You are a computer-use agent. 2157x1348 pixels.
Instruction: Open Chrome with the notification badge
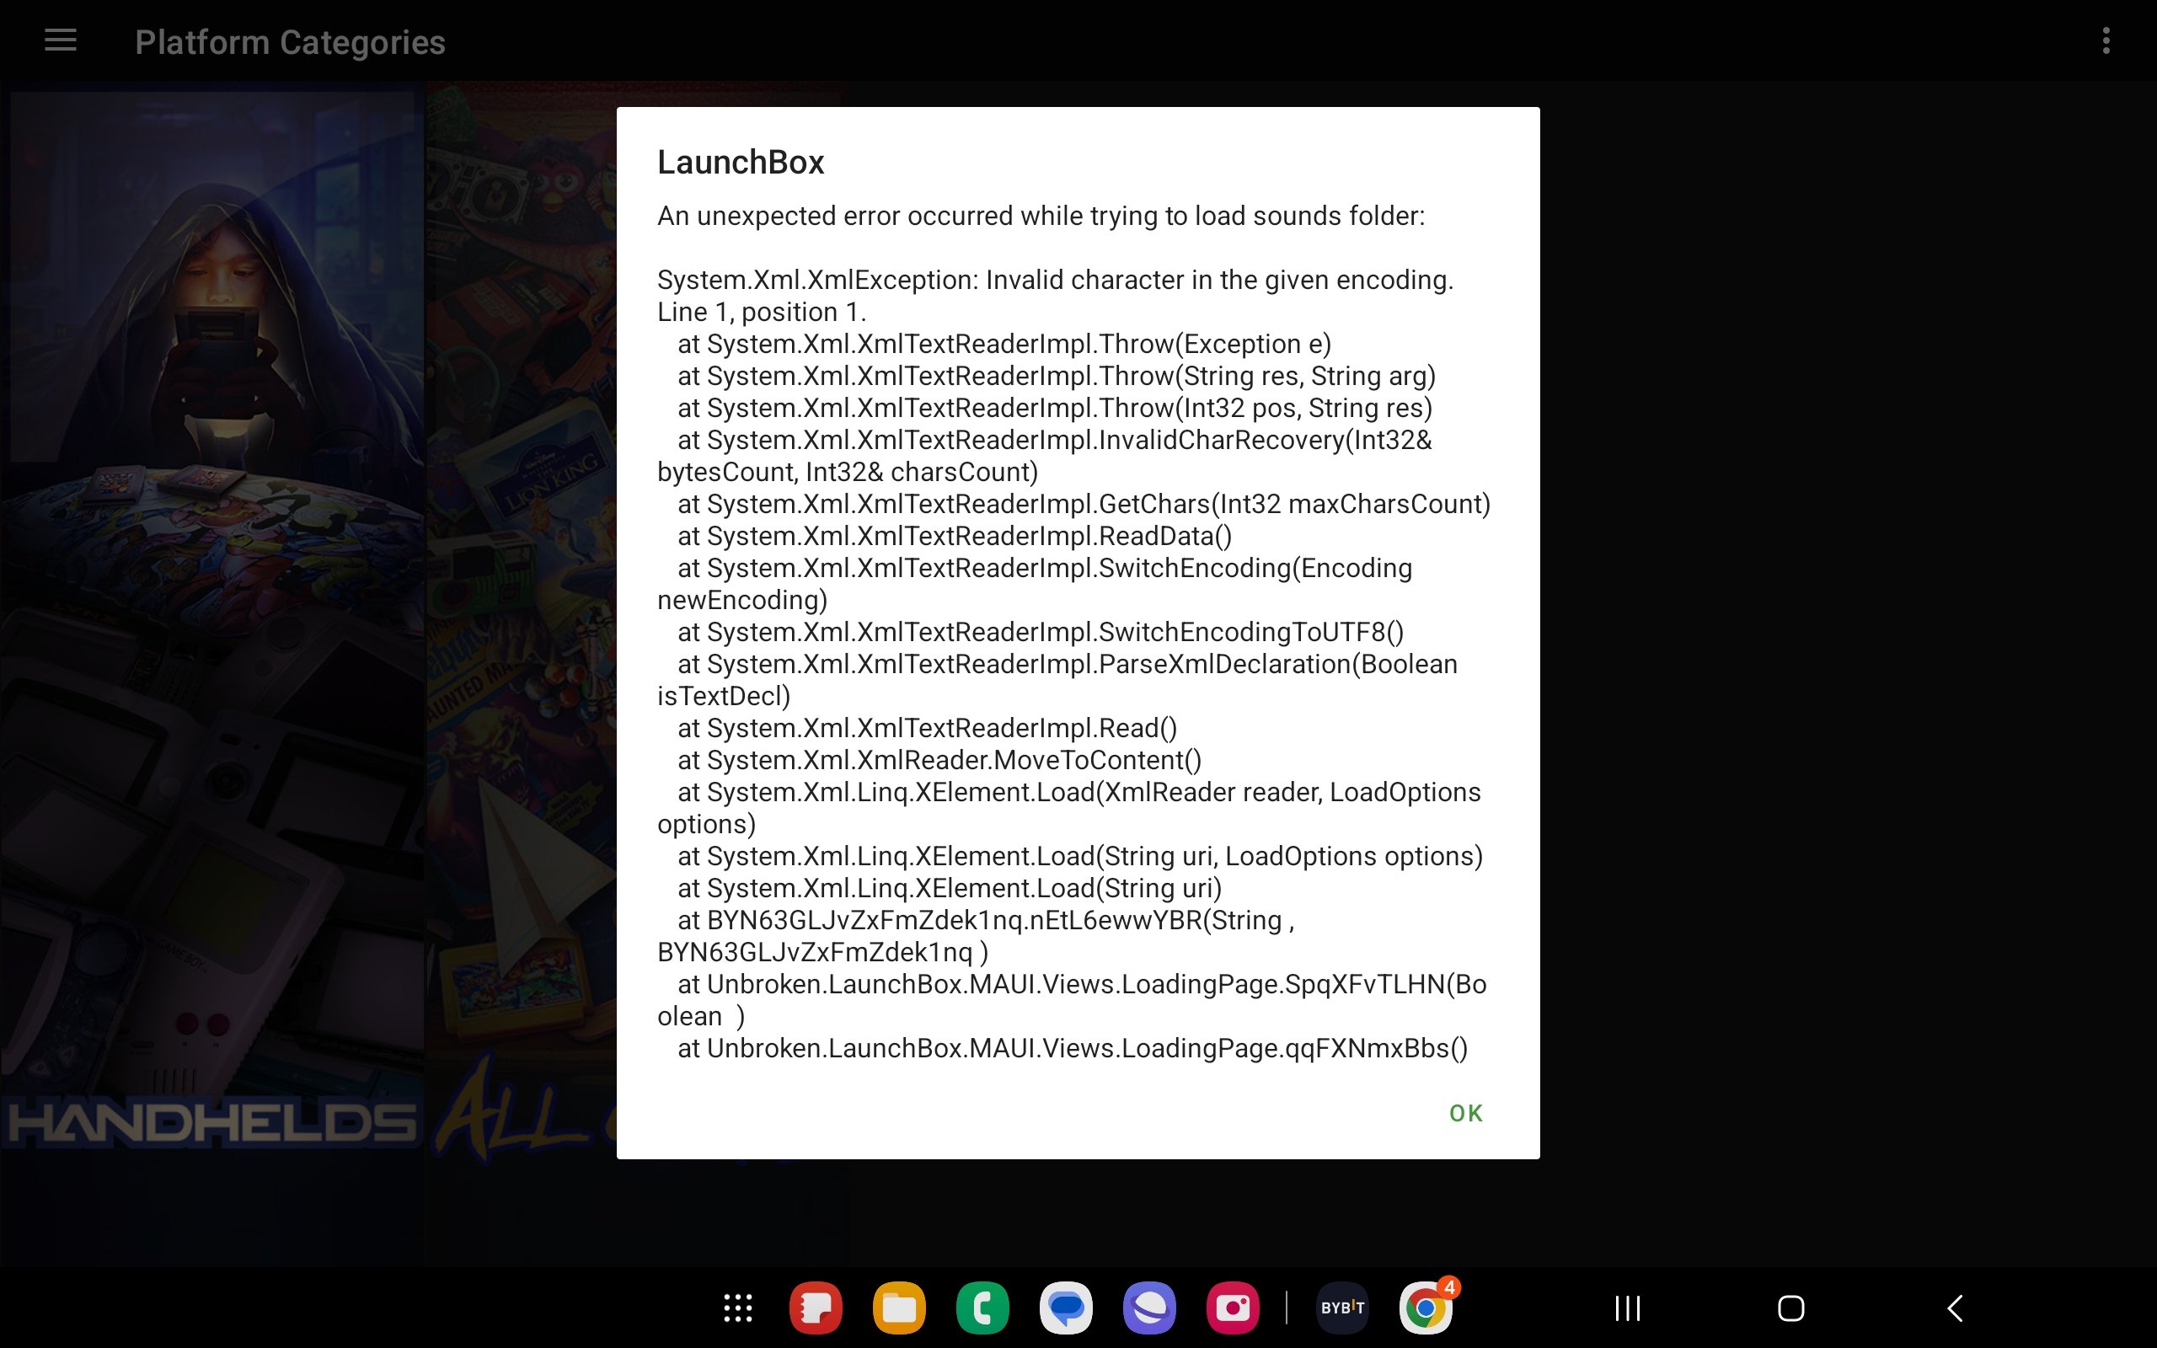click(x=1426, y=1308)
